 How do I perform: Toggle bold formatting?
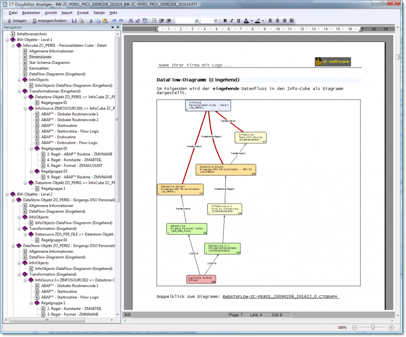tap(225, 20)
